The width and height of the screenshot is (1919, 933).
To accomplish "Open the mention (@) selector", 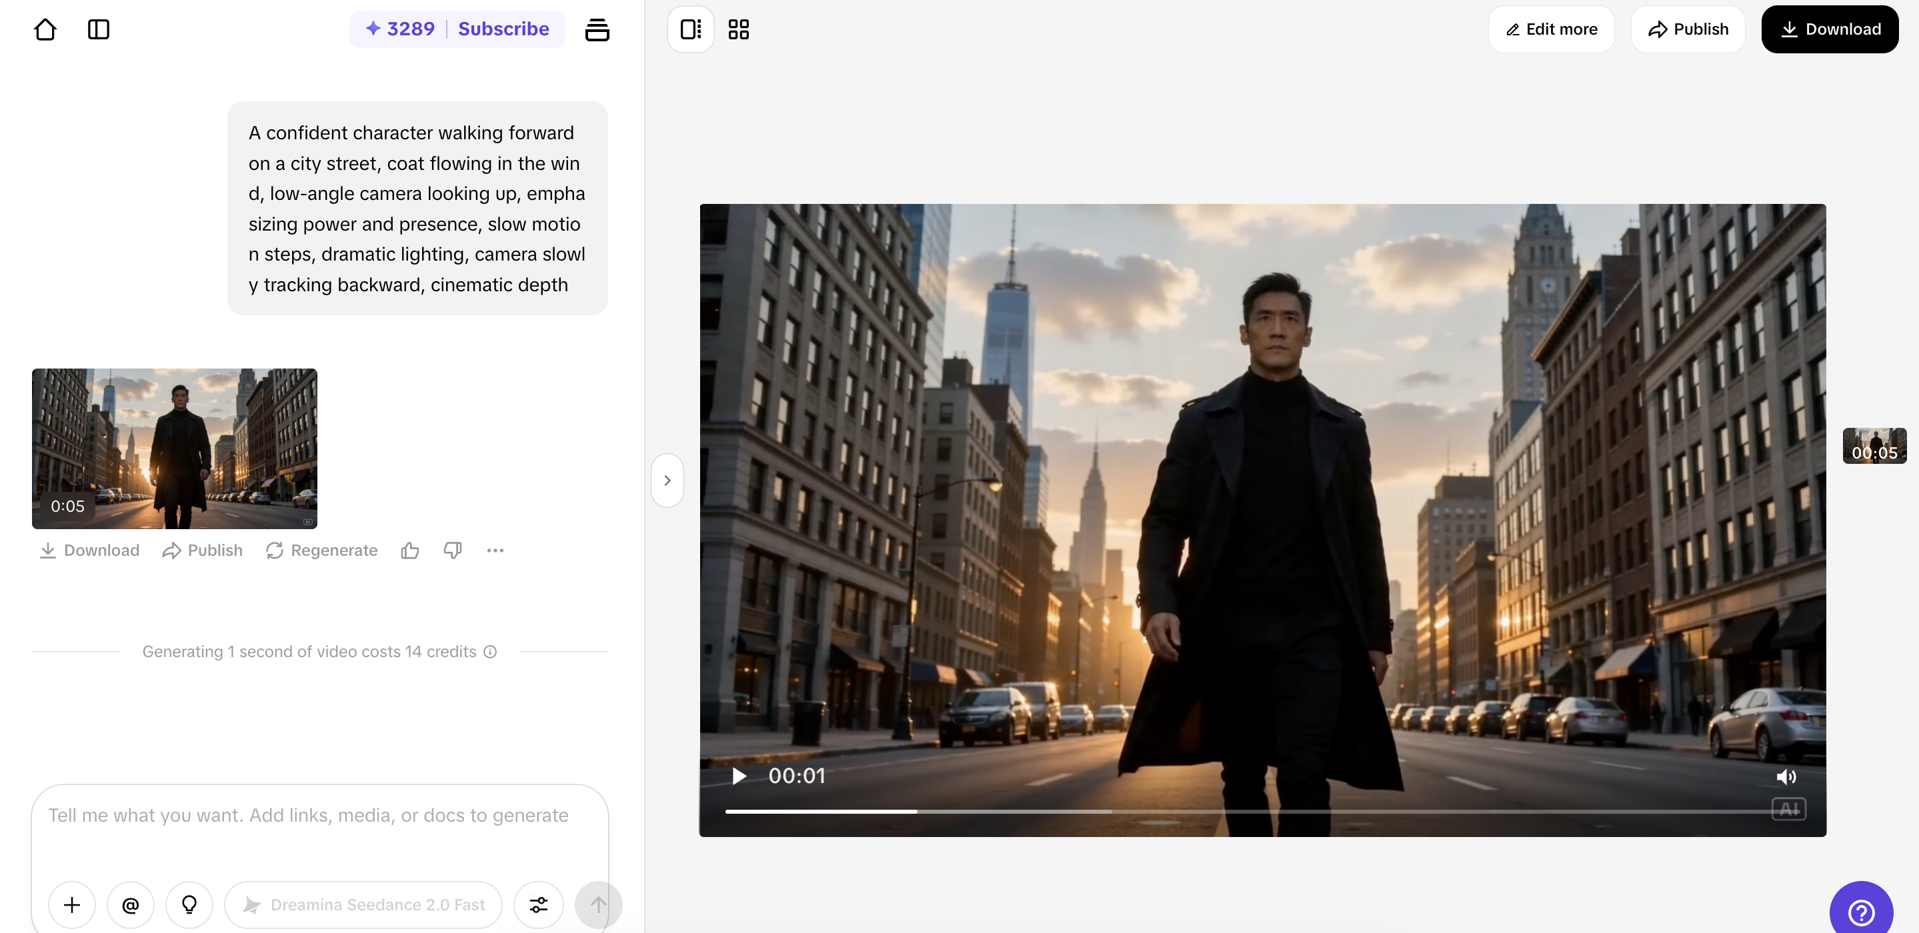I will [x=131, y=905].
